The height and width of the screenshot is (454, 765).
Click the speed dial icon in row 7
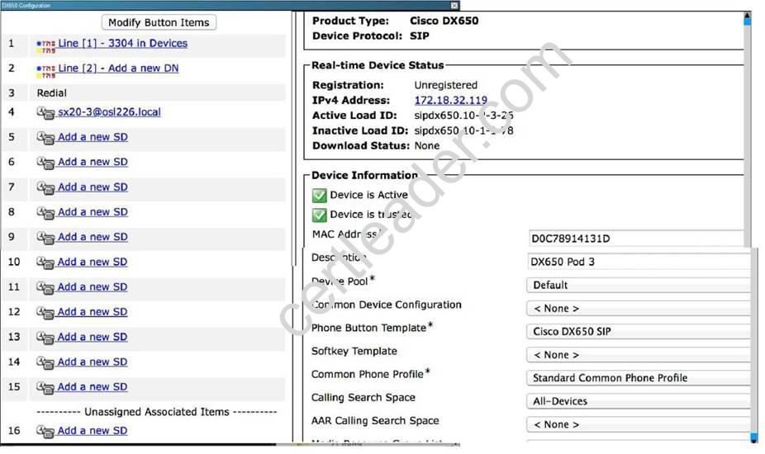[45, 188]
